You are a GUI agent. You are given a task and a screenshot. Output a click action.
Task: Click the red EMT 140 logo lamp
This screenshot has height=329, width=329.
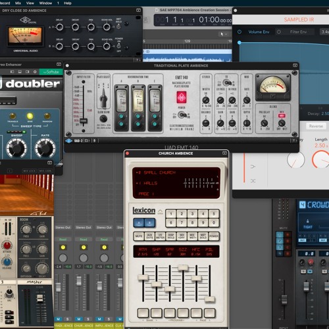pos(182,97)
